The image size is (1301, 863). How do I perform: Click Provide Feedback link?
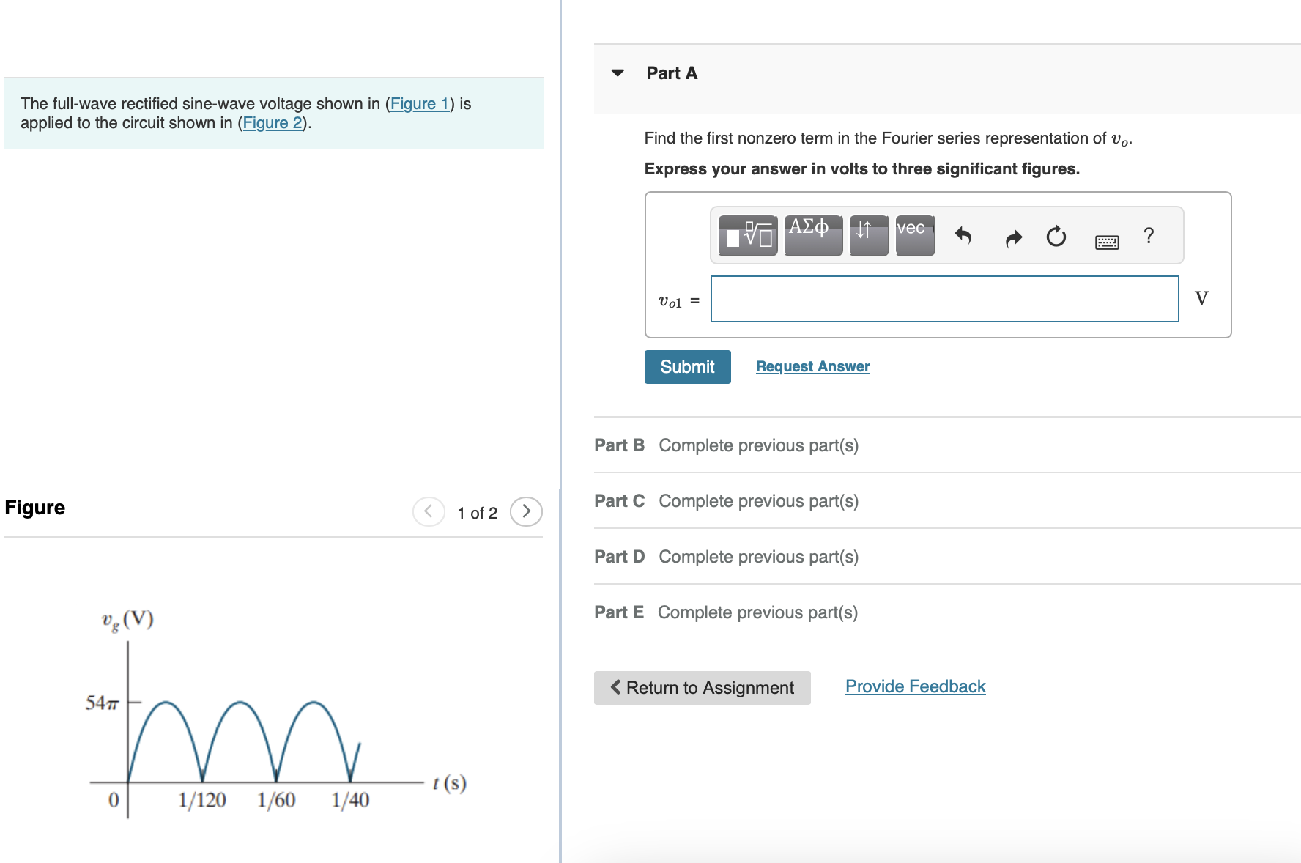click(x=915, y=686)
